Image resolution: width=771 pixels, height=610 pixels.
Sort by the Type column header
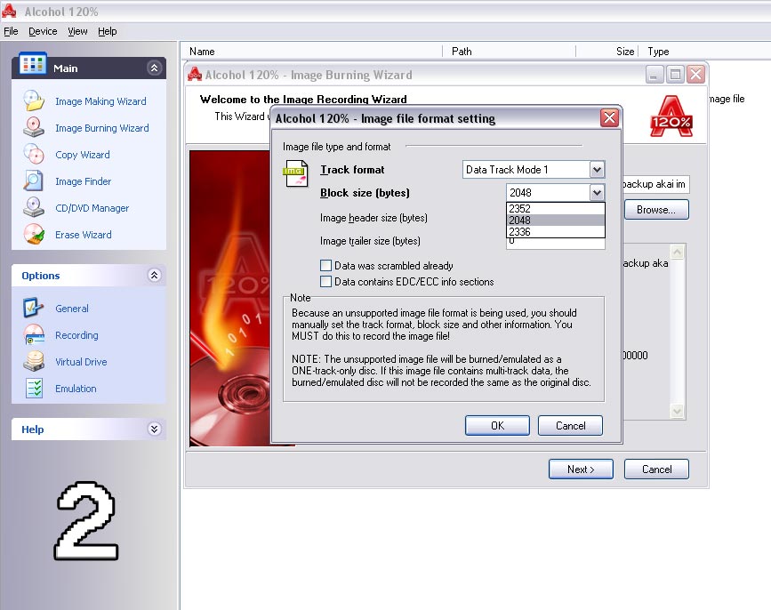[x=705, y=51]
